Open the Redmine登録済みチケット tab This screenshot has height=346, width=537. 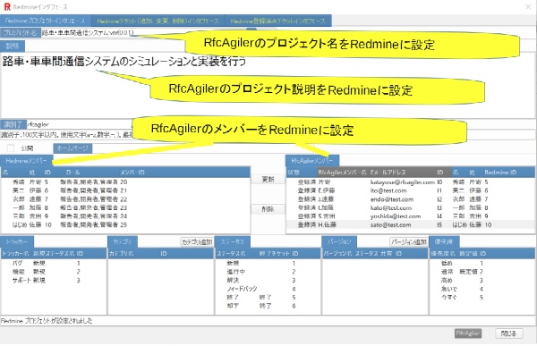277,21
